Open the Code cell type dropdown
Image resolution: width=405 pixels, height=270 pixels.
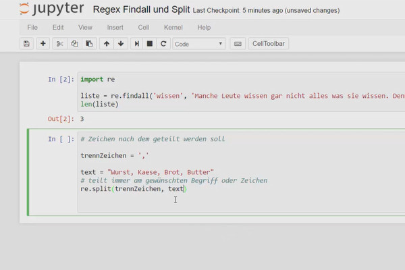[199, 44]
